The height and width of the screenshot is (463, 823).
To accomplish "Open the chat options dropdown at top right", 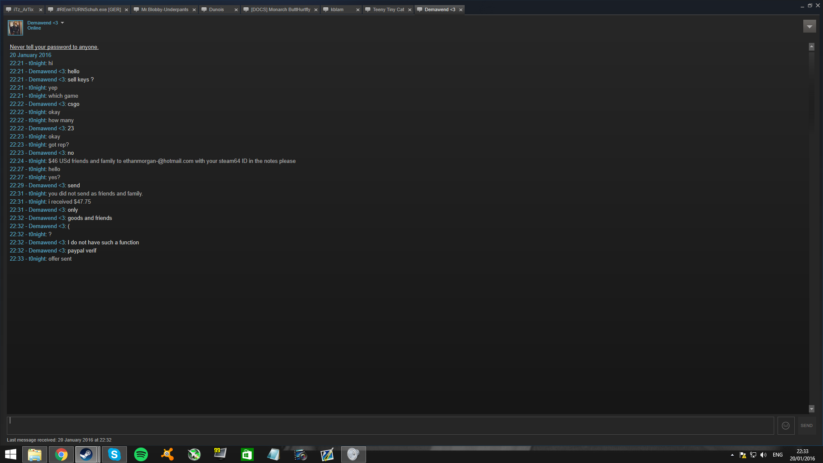I will 809,27.
